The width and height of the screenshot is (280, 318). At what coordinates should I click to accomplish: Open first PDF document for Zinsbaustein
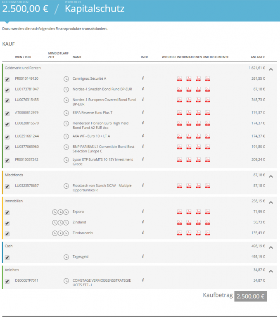click(x=179, y=233)
